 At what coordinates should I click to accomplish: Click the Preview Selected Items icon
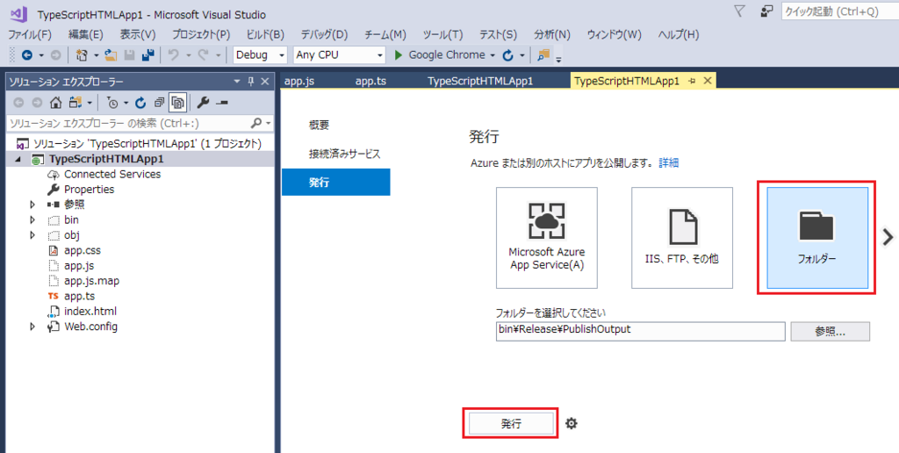(x=222, y=103)
